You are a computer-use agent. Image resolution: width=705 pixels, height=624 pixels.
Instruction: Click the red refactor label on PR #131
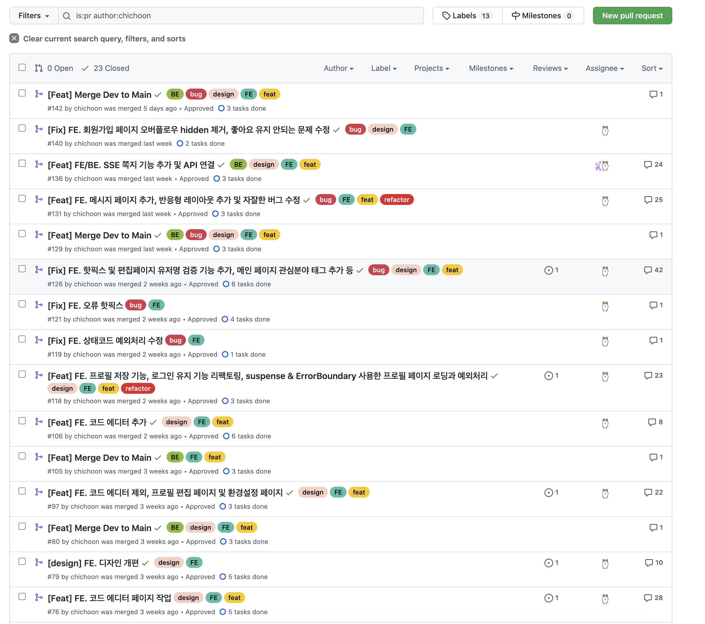396,200
